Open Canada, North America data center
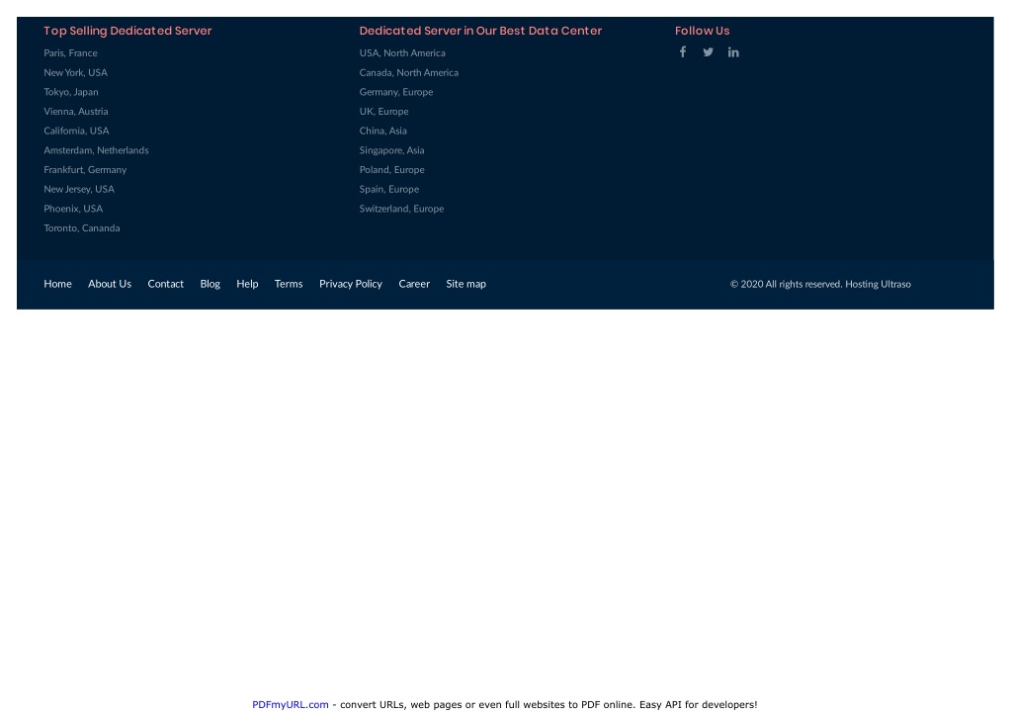1012x715 pixels. [408, 72]
